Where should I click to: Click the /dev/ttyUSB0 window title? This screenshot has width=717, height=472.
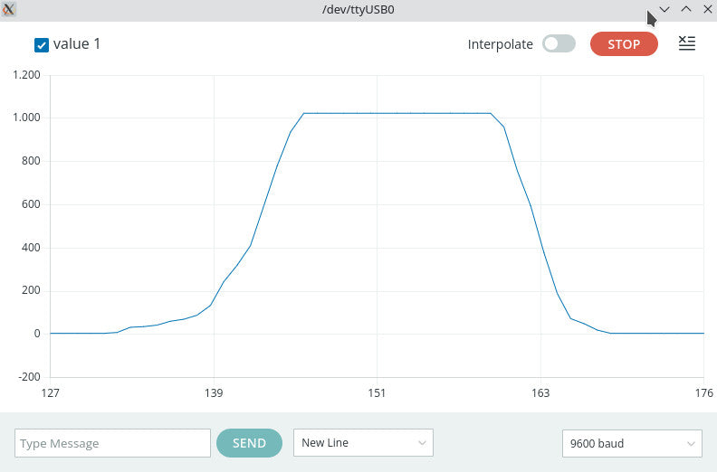coord(358,10)
